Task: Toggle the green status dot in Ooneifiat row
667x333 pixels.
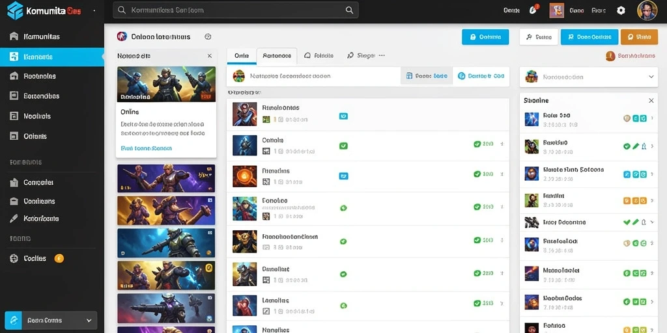Action: [x=343, y=274]
